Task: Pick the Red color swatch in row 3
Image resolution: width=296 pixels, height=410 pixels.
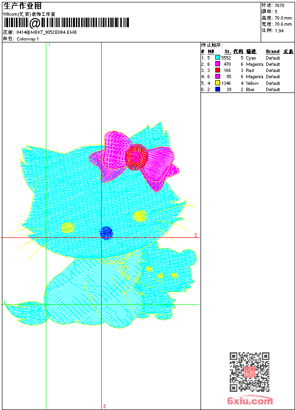Action: [217, 70]
